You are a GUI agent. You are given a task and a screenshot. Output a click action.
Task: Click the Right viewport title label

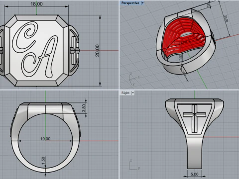(x=125, y=93)
